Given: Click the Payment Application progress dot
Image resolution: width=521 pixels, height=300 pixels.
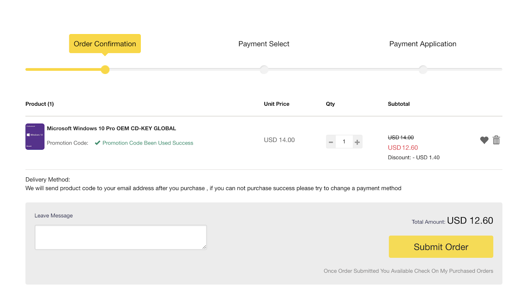Looking at the screenshot, I should [x=423, y=70].
